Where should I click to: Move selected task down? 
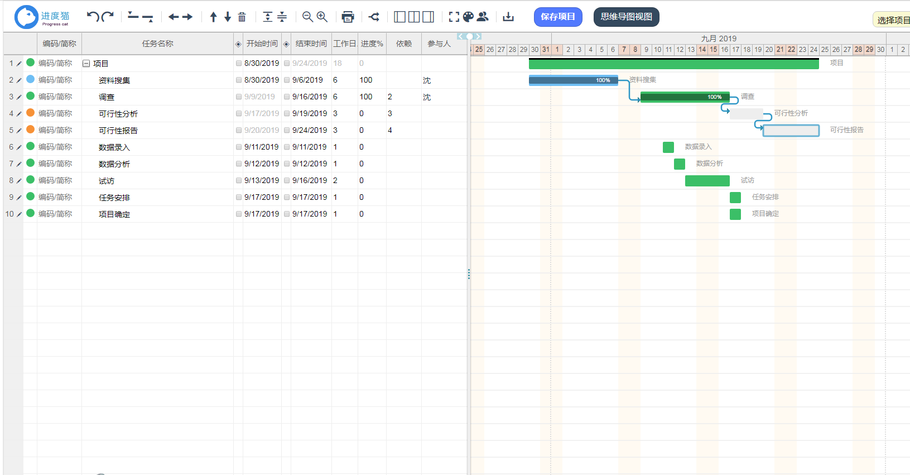(x=228, y=17)
